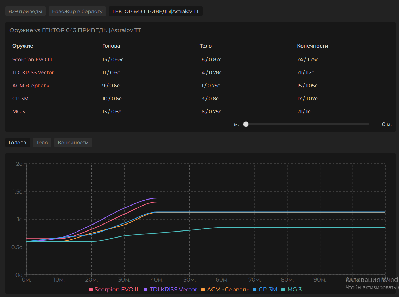Click the Оружие column header
Screen dimensions: 399x297
23,46
